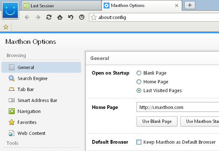
Task: Click the Maxthon Options gear tab icon
Action: click(107, 5)
